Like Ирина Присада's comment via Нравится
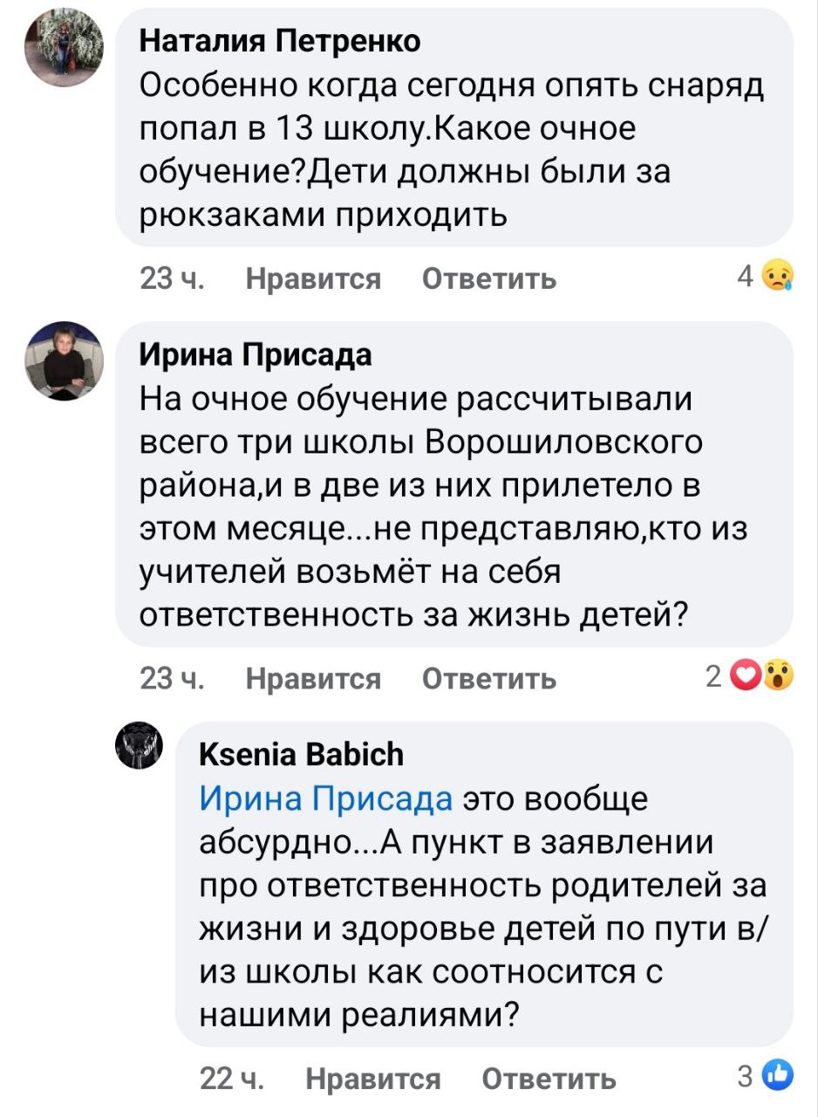 [313, 678]
